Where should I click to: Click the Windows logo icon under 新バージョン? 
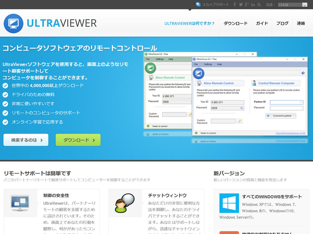point(229,203)
